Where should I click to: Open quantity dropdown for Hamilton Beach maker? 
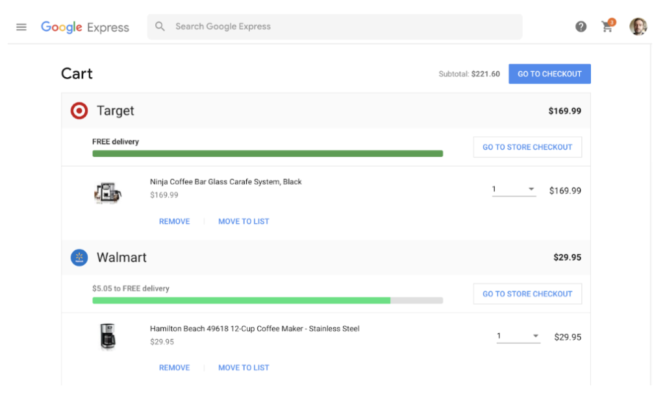(518, 337)
